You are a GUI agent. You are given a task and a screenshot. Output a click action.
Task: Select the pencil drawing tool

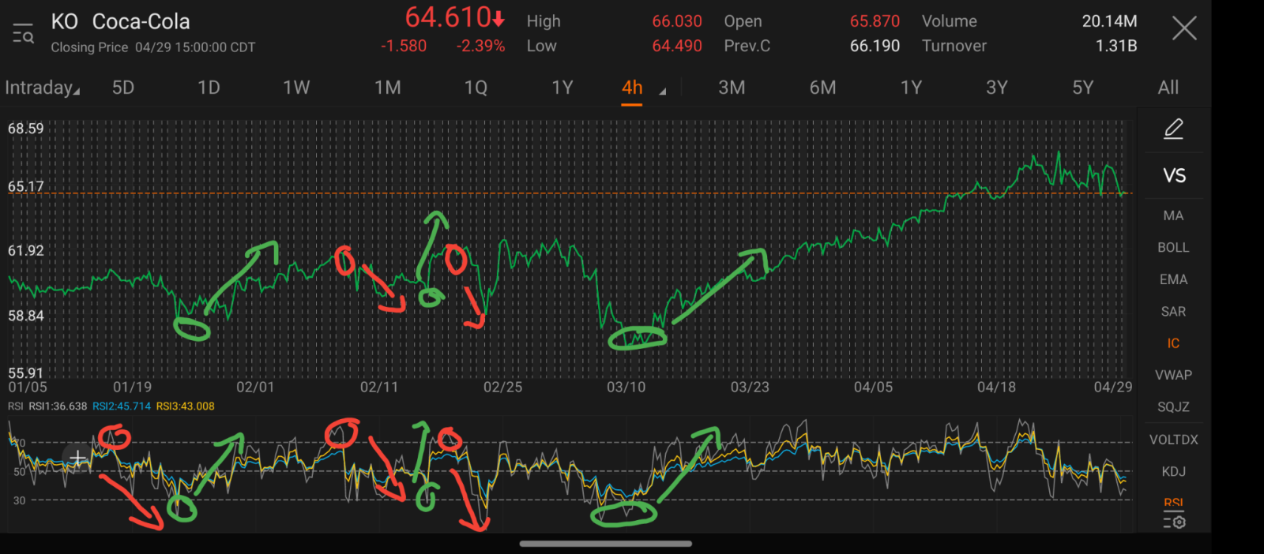pyautogui.click(x=1174, y=129)
